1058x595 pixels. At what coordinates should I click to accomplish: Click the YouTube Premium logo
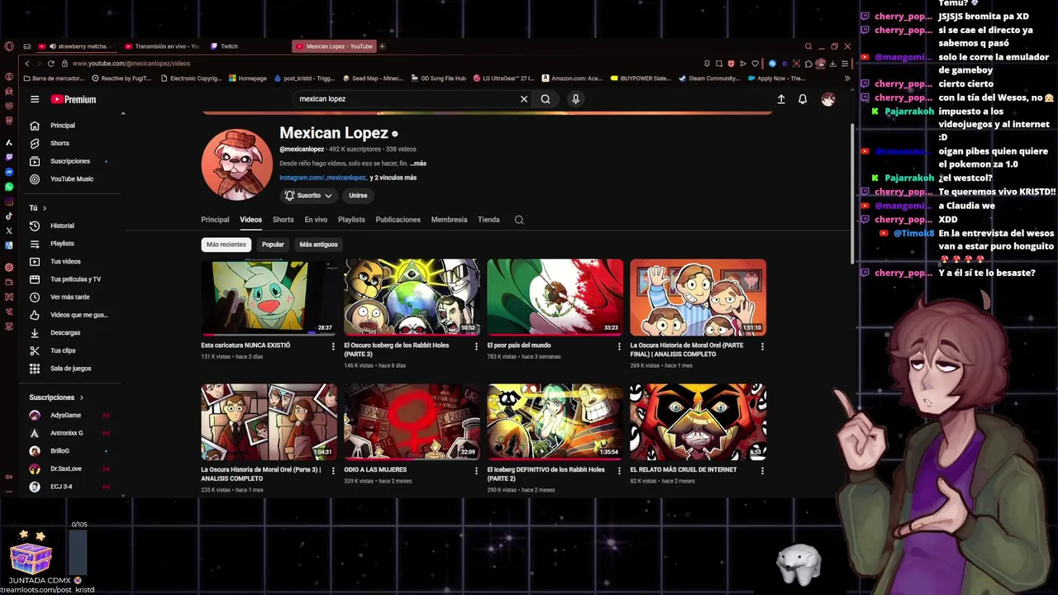click(74, 99)
